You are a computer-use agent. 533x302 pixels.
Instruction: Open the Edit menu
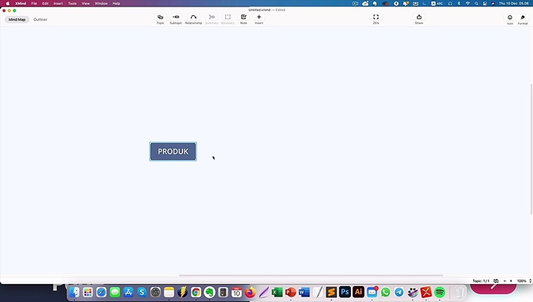(45, 3)
